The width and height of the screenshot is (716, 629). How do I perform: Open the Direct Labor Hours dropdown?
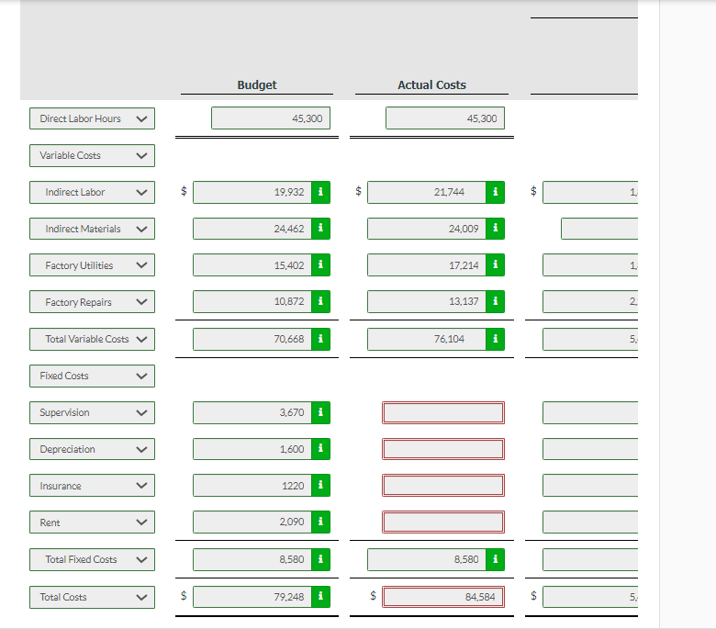pos(92,118)
